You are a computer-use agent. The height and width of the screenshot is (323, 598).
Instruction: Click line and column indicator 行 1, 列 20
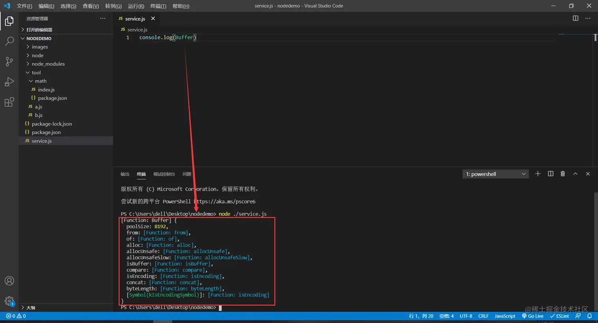[421, 316]
